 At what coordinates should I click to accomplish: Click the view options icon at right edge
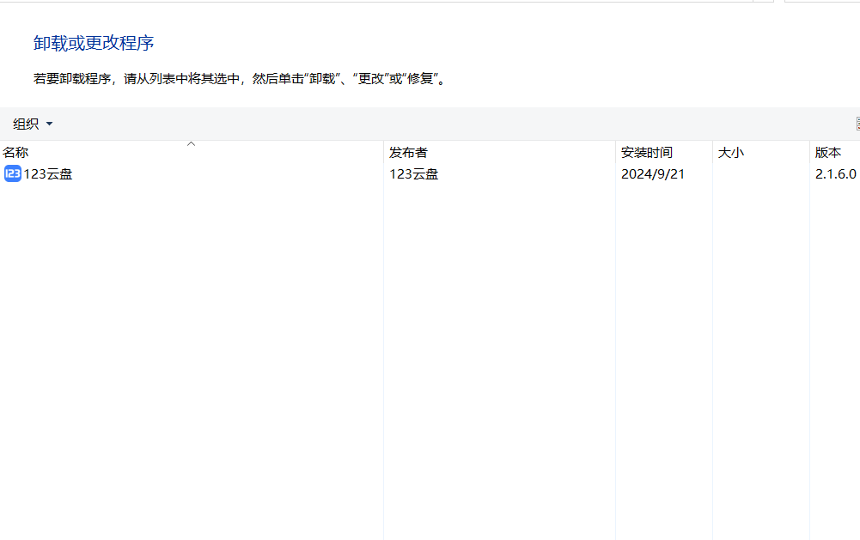857,124
